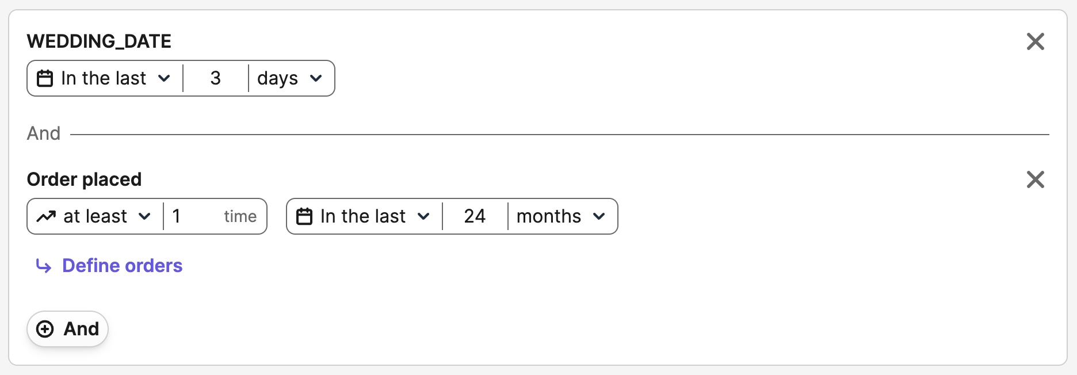Click the "time" suffix in the count field
This screenshot has width=1077, height=375.
pos(240,216)
